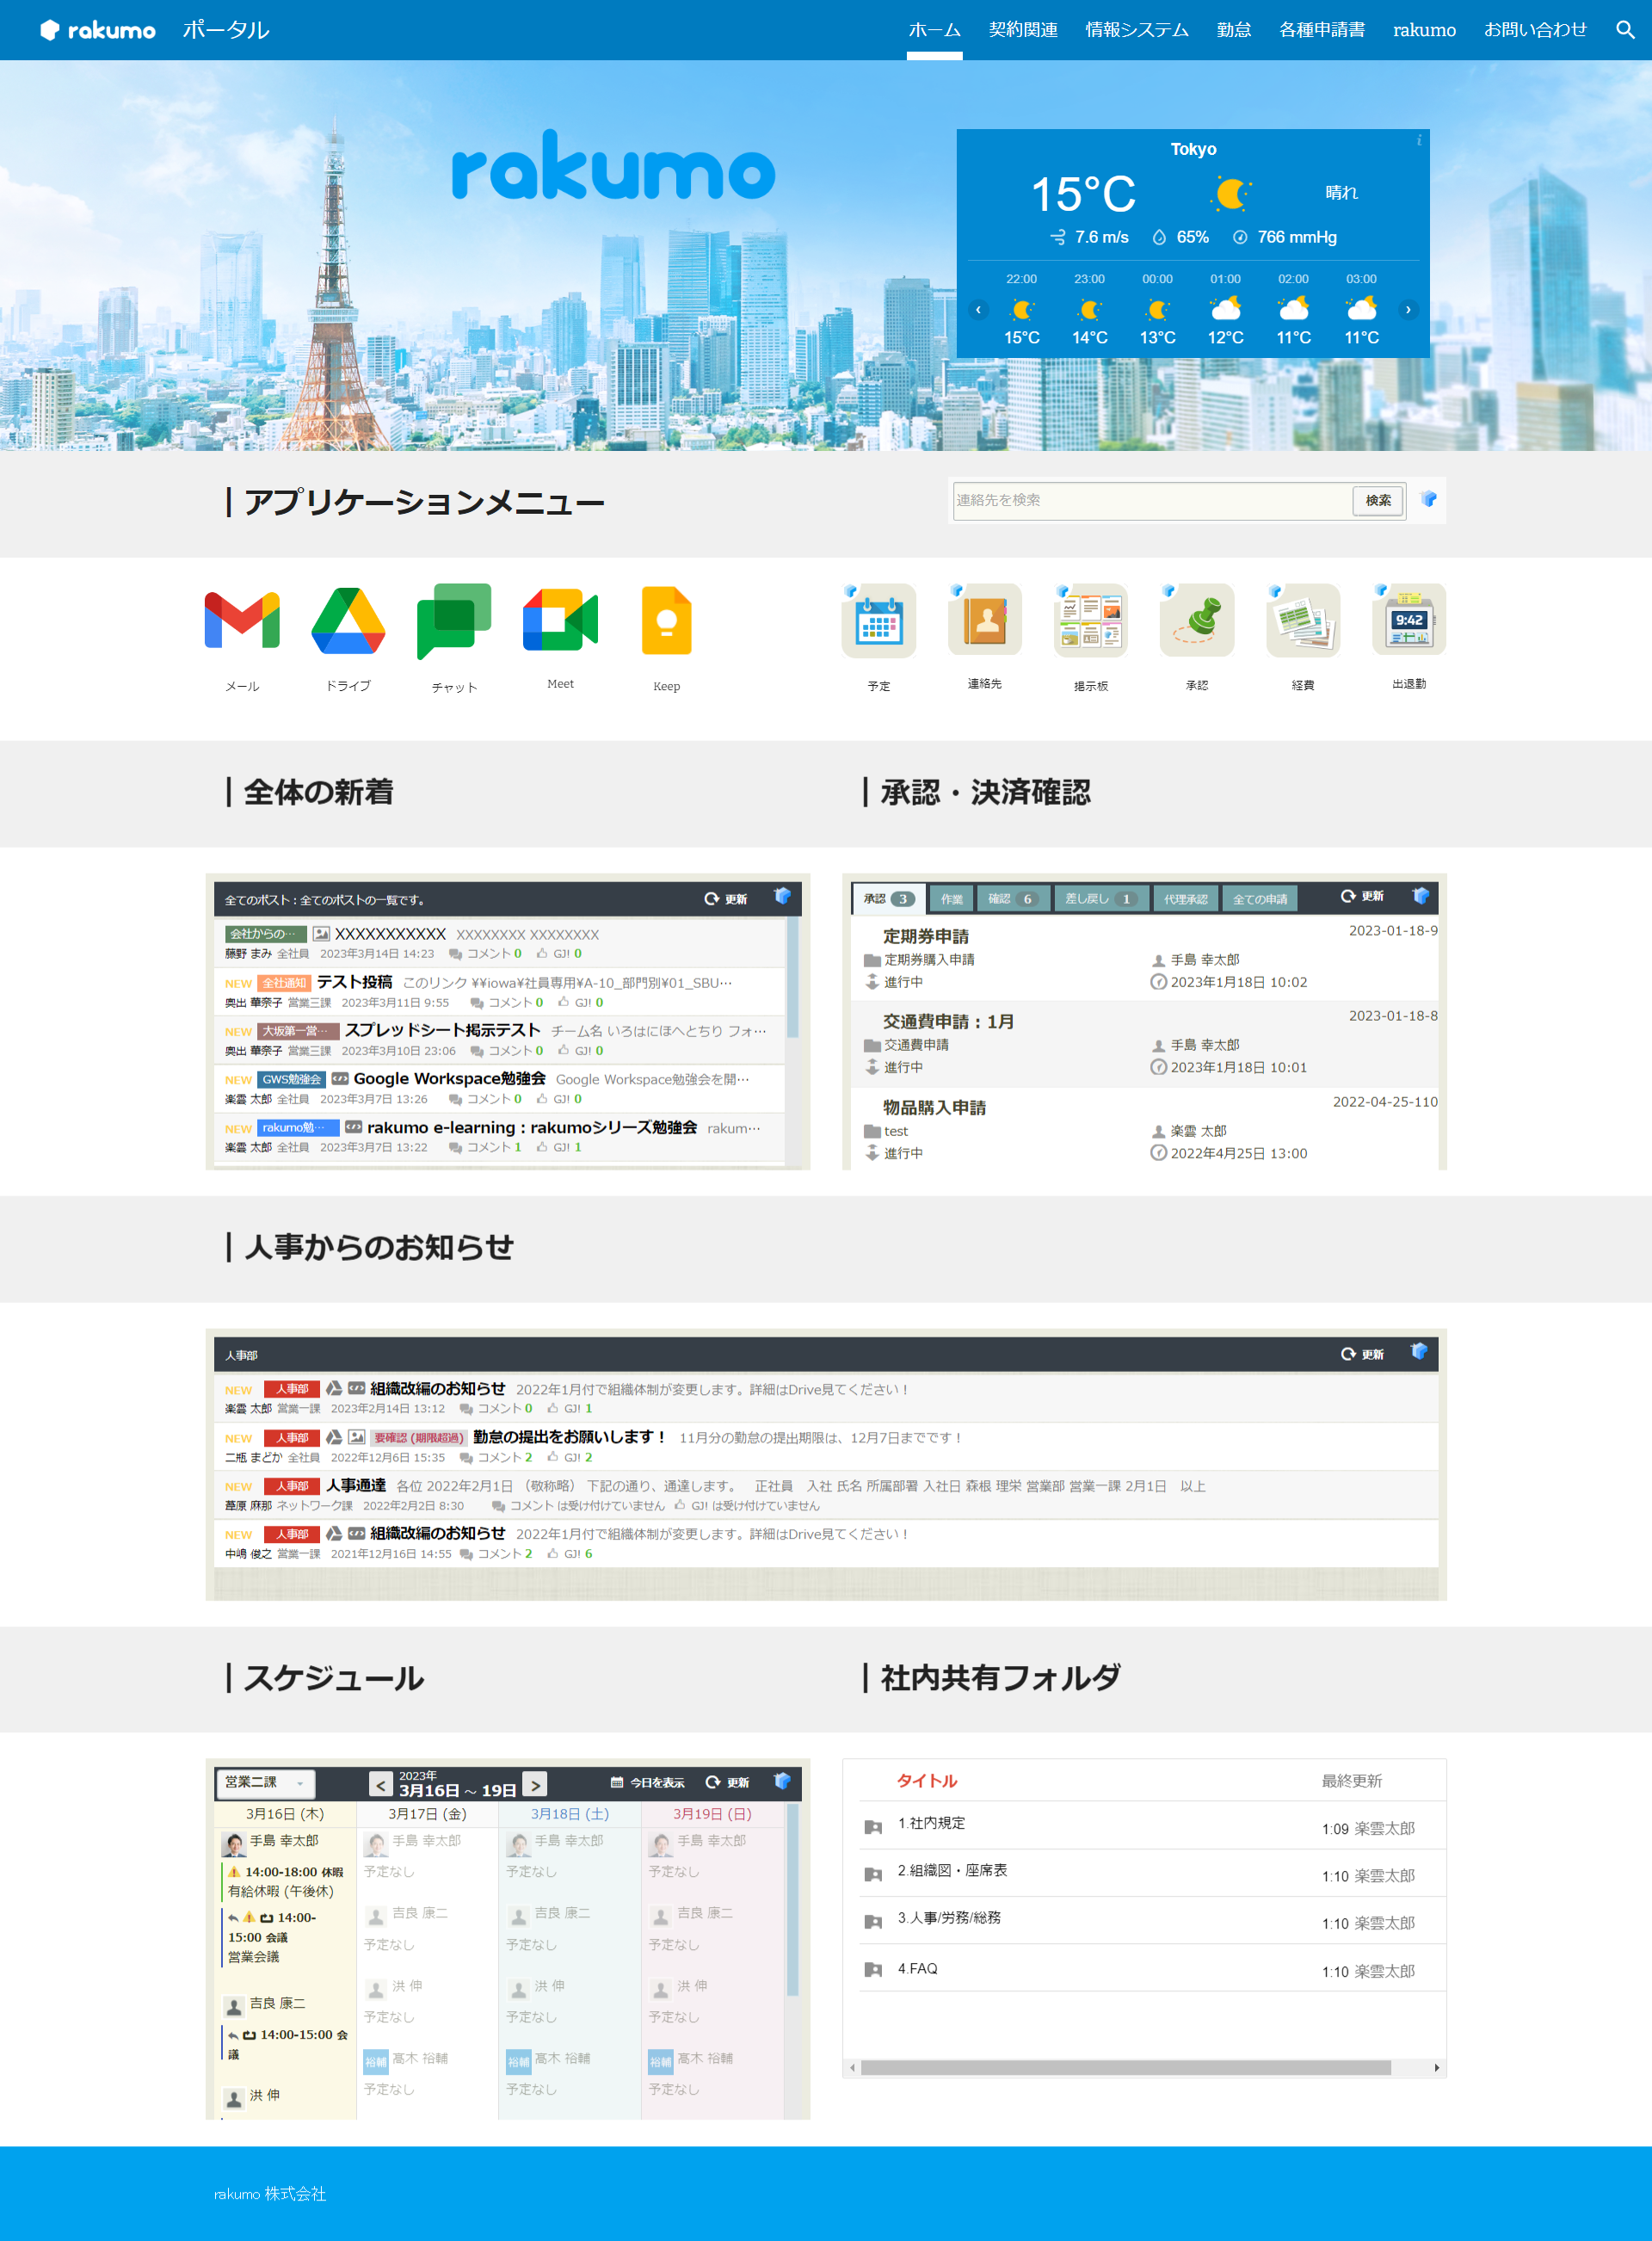Image resolution: width=1652 pixels, height=2241 pixels.
Task: Refresh the schedule with 更新
Action: (x=727, y=1783)
